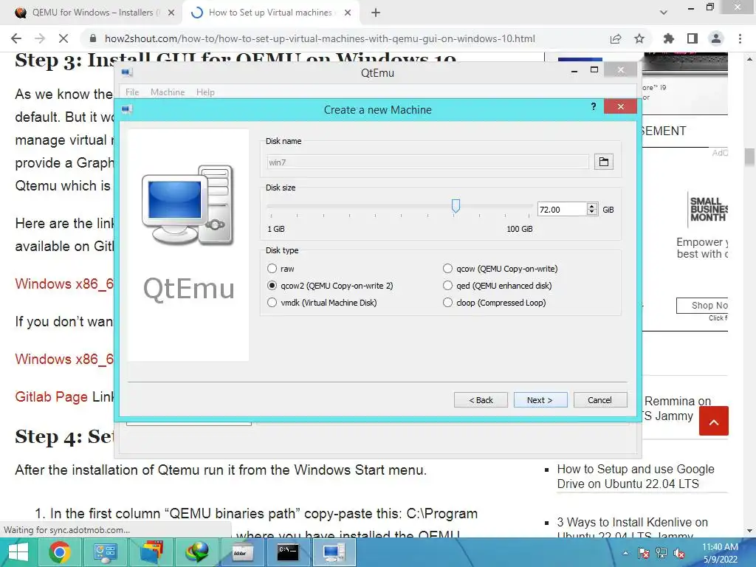
Task: Open File Explorer from the taskbar
Action: (x=151, y=552)
